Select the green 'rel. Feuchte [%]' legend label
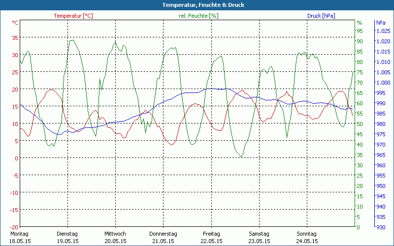Viewport: 394px width, 246px height. tap(198, 16)
